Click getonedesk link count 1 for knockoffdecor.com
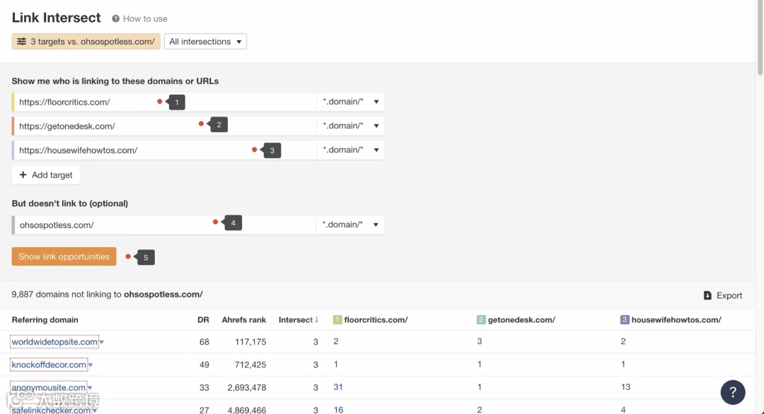This screenshot has width=764, height=414. (x=480, y=364)
